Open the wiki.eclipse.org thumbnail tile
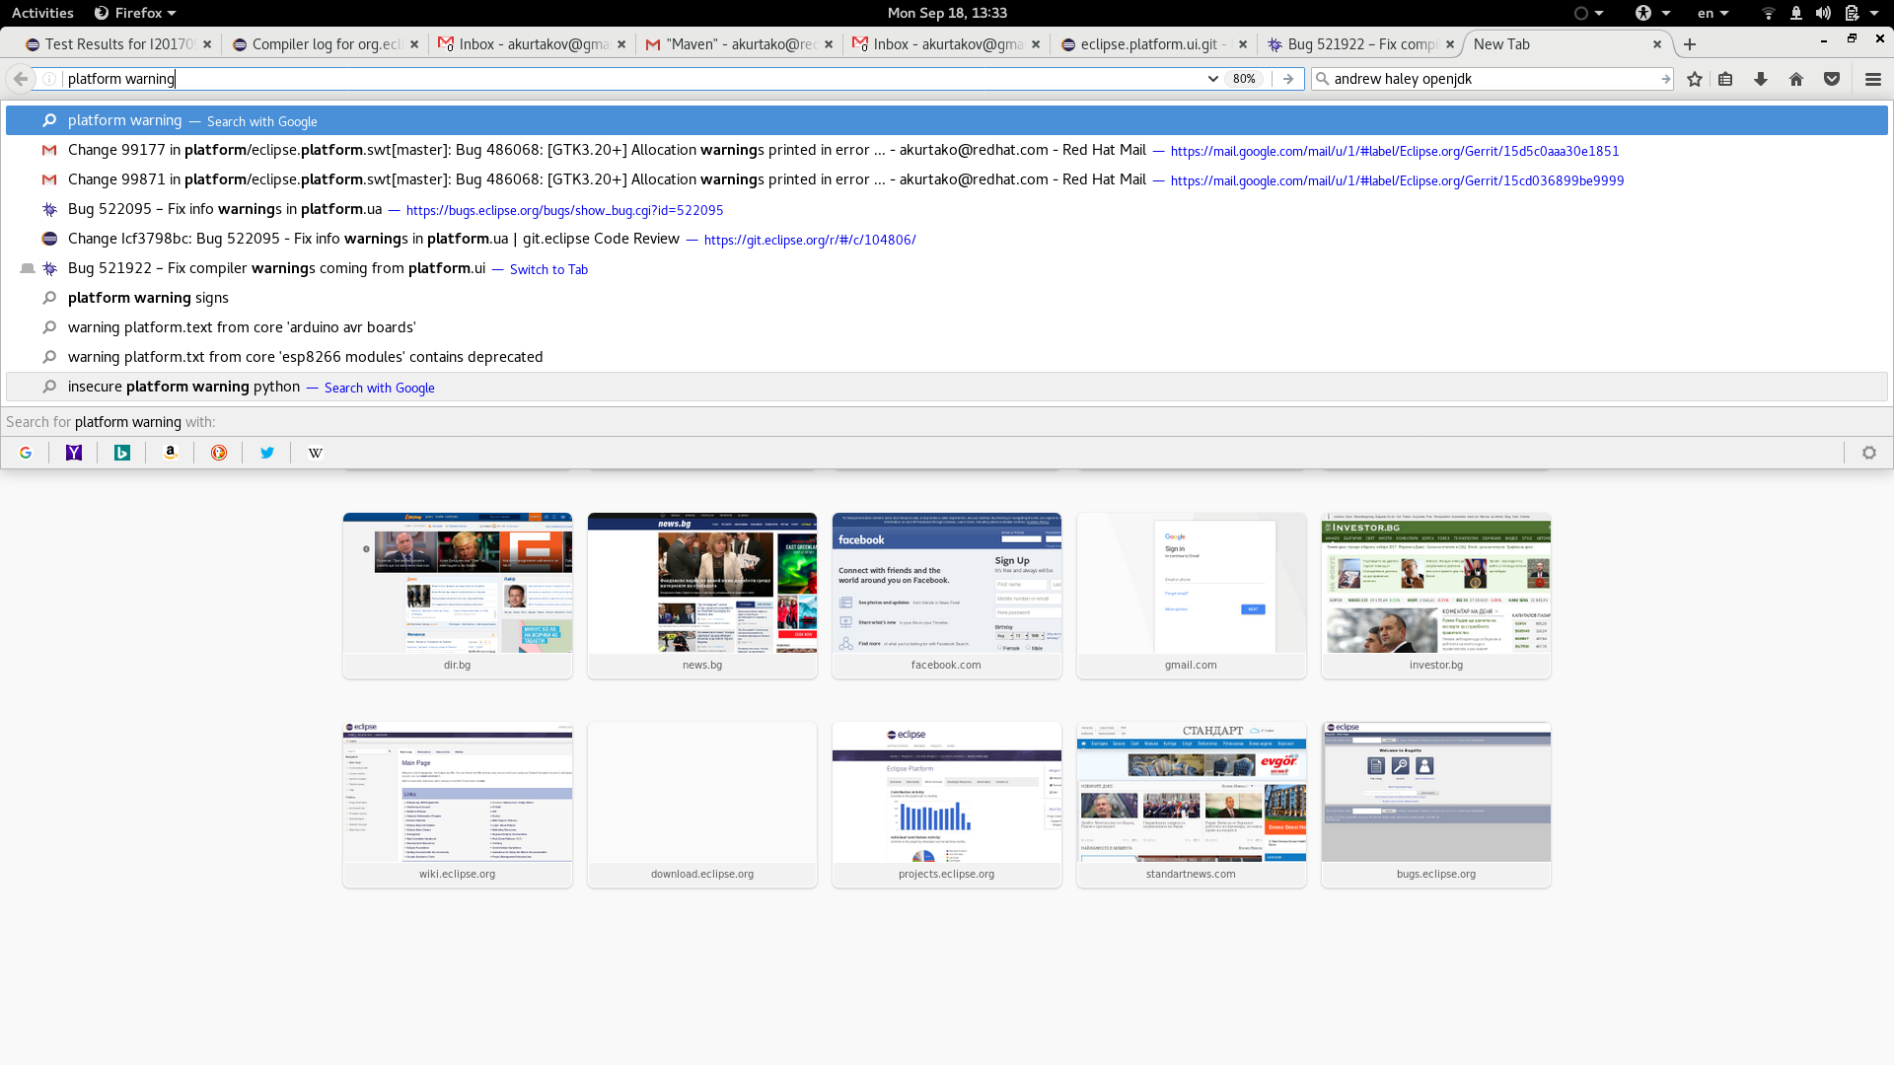The width and height of the screenshot is (1894, 1065). tap(458, 805)
